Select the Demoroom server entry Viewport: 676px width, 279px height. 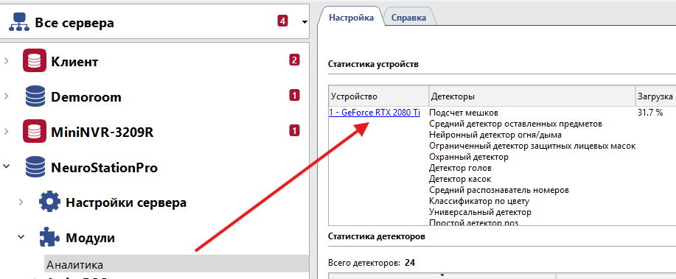86,97
